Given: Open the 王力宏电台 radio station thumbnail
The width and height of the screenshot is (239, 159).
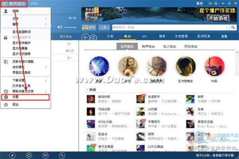Looking at the screenshot, I should tap(186, 66).
